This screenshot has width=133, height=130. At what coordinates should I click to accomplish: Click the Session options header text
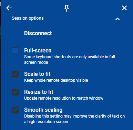[28, 18]
